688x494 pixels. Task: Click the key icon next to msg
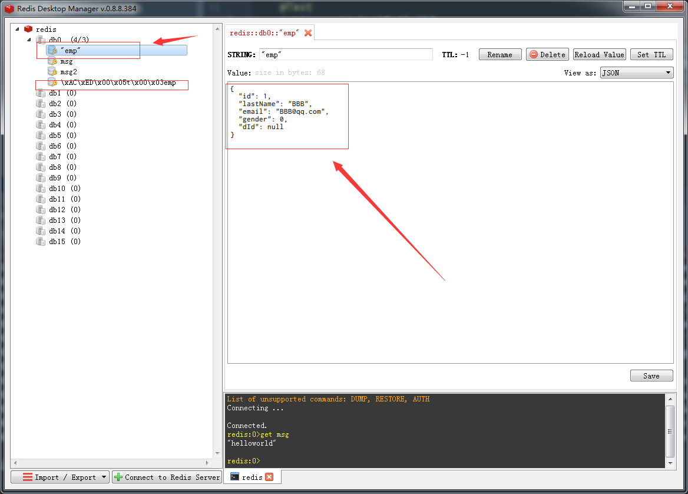[52, 61]
